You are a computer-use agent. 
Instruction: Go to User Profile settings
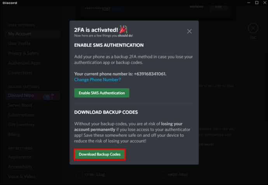(x=19, y=44)
